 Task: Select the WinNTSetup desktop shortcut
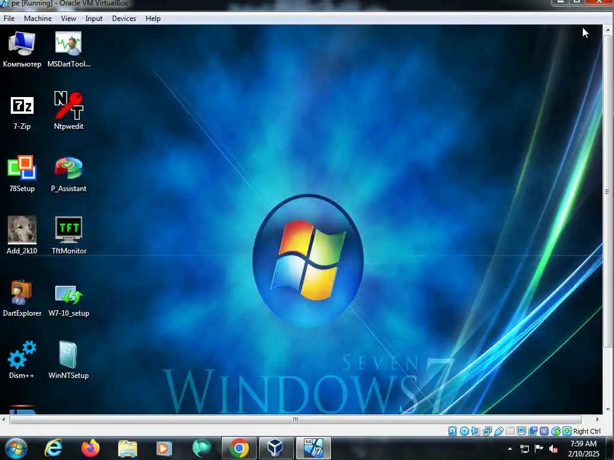[68, 360]
